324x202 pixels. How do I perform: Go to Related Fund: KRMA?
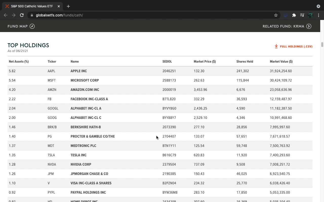coord(287,26)
